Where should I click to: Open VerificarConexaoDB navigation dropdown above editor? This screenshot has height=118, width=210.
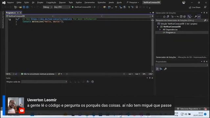30,16
